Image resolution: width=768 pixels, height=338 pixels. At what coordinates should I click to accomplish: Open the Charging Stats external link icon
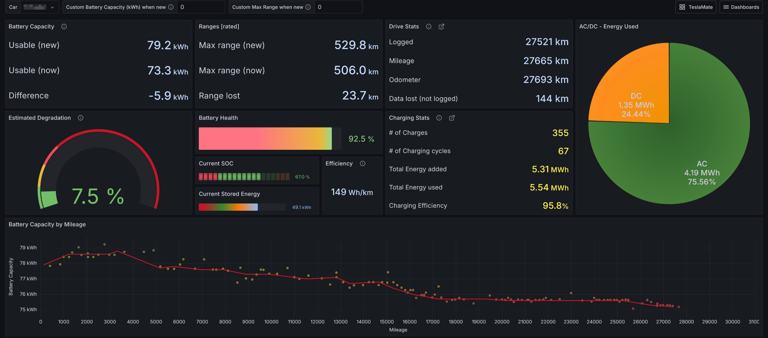point(452,118)
